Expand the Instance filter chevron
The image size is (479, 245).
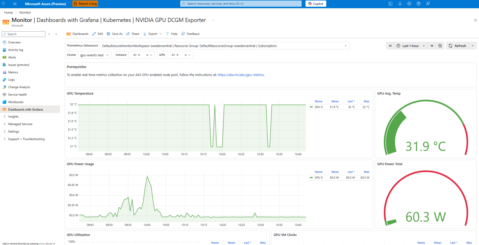pyautogui.click(x=151, y=55)
